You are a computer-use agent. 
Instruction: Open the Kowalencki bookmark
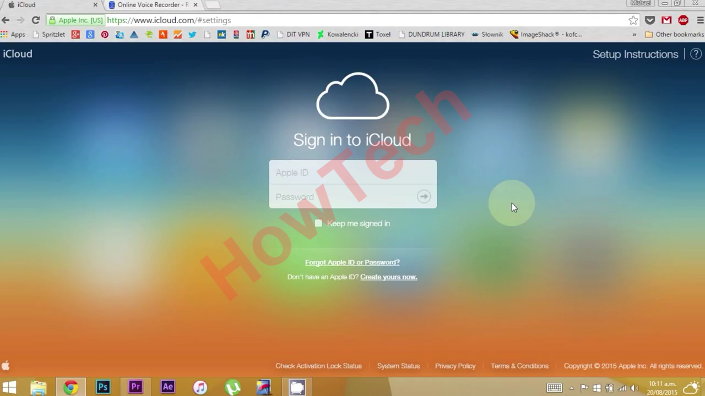click(x=337, y=34)
